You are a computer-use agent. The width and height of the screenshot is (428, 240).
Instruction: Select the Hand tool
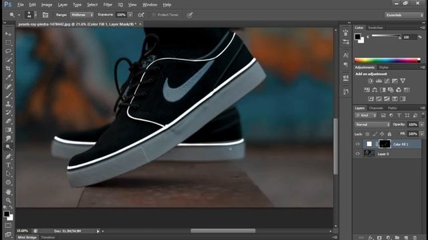8,192
